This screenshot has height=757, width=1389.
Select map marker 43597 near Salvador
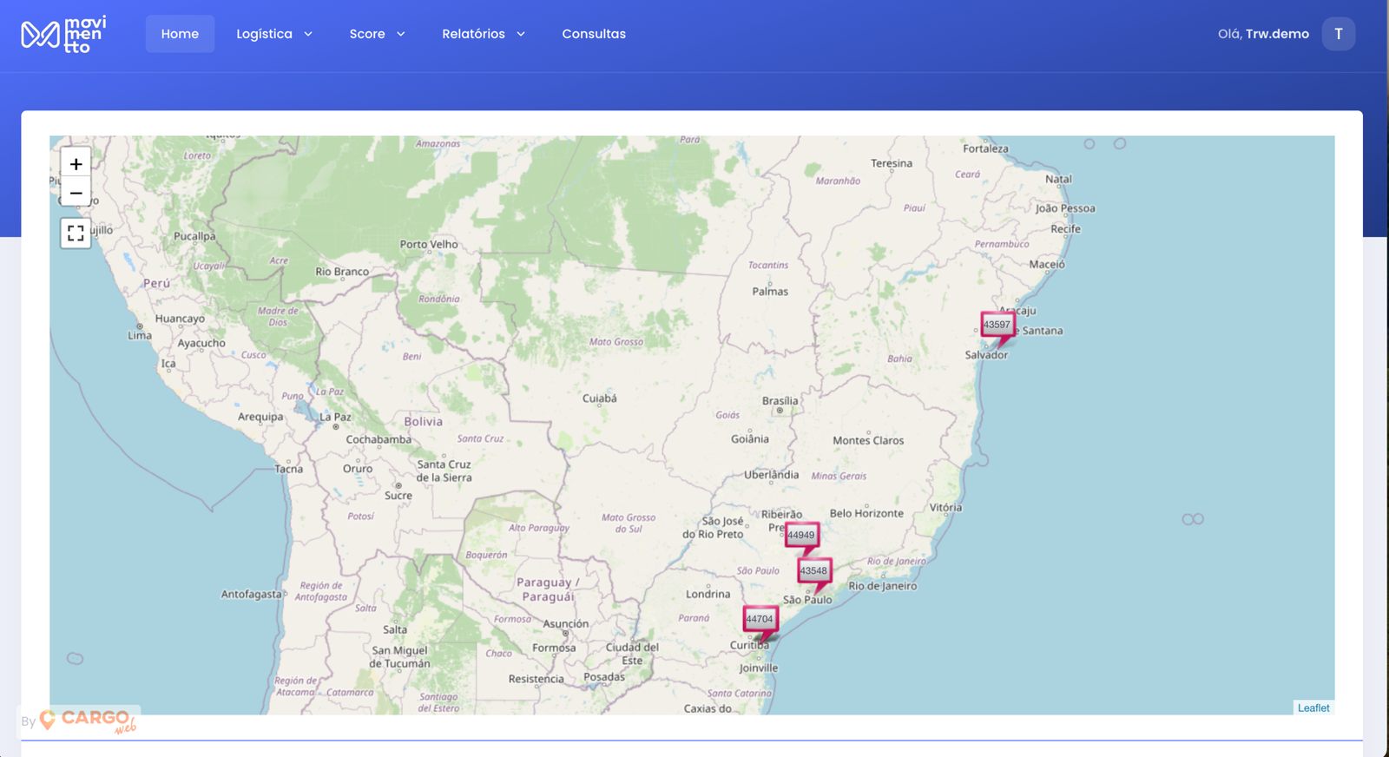[997, 325]
